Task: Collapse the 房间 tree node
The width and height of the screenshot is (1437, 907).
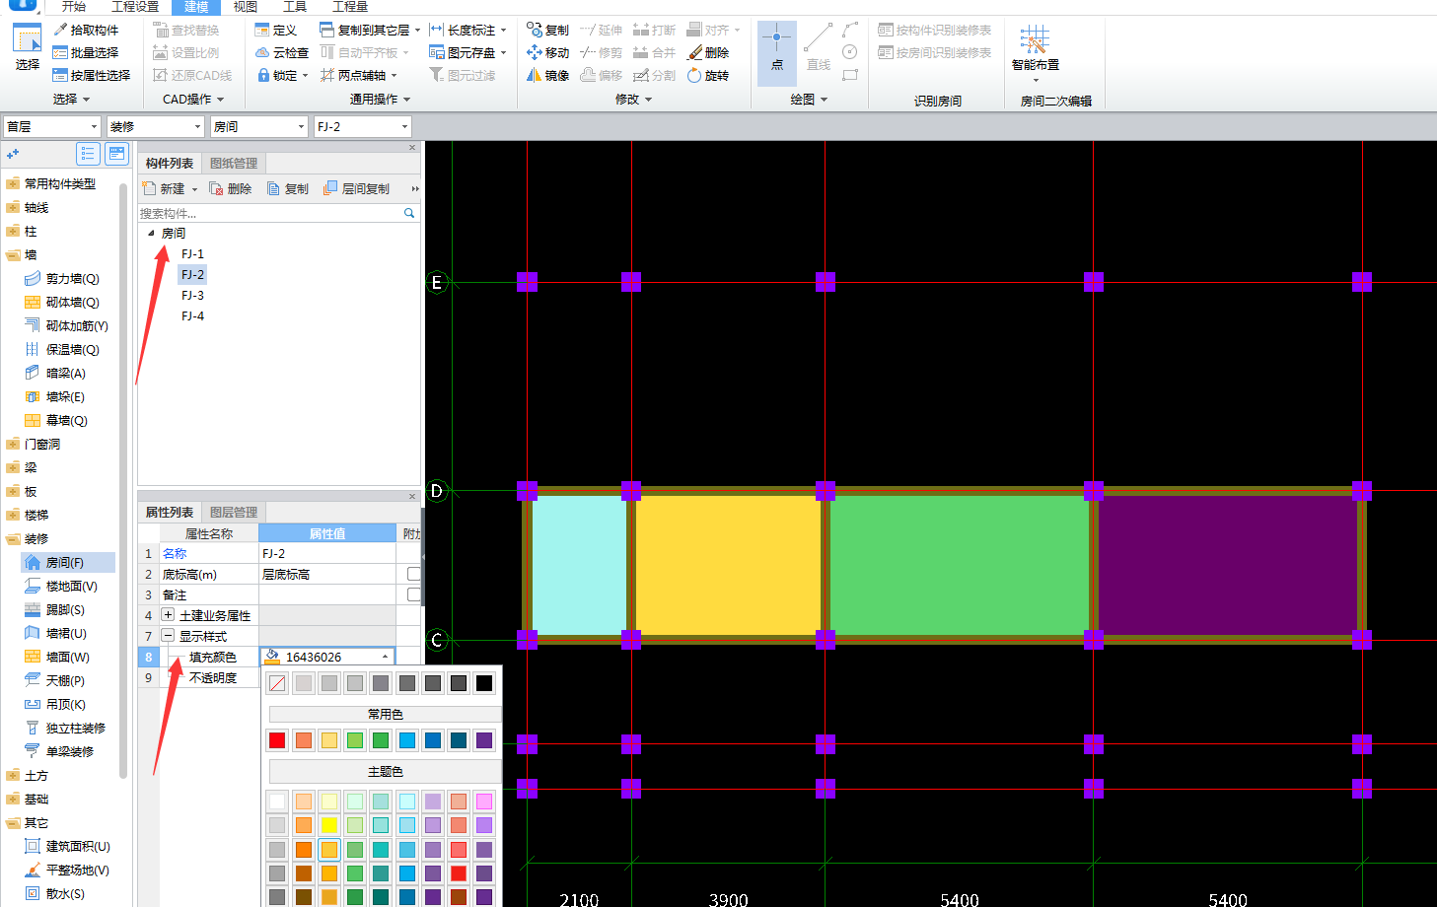Action: tap(151, 234)
